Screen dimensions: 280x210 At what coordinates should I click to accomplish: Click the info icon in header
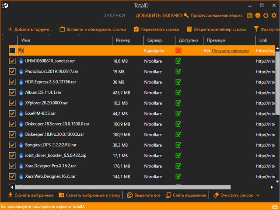258,16
